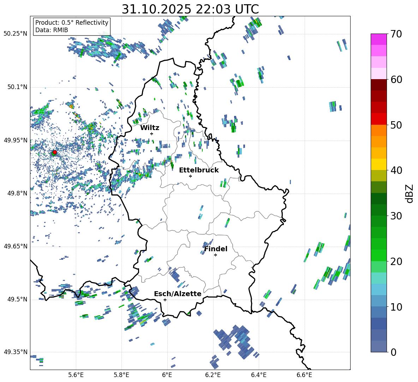
Task: Click the 70 tick on colorbar
Action: coord(396,34)
